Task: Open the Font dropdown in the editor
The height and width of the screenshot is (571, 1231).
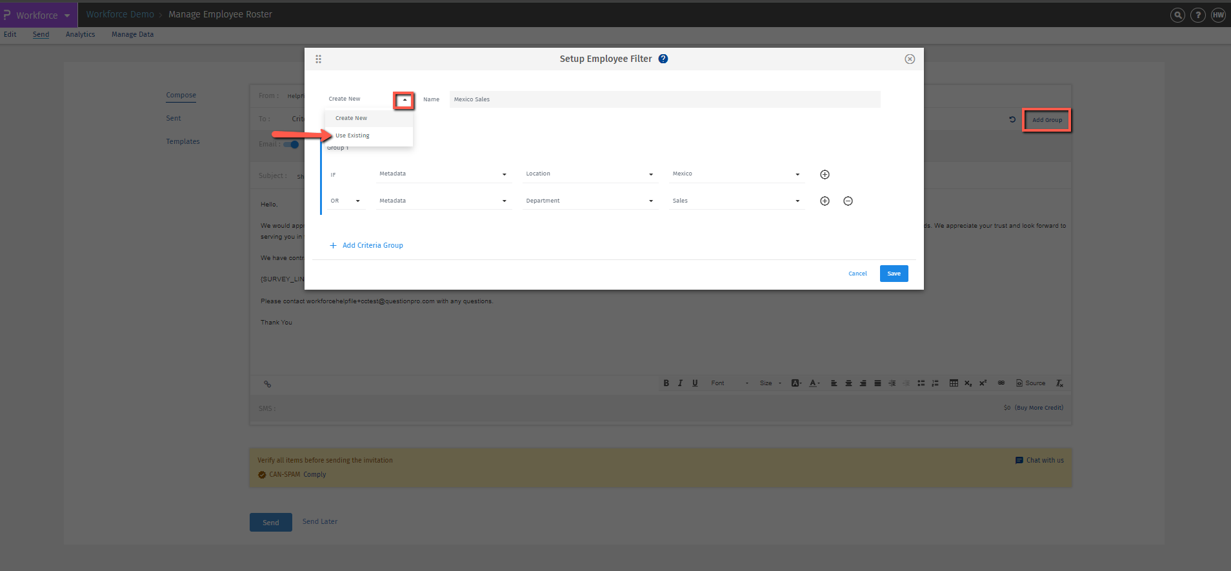Action: (x=730, y=383)
